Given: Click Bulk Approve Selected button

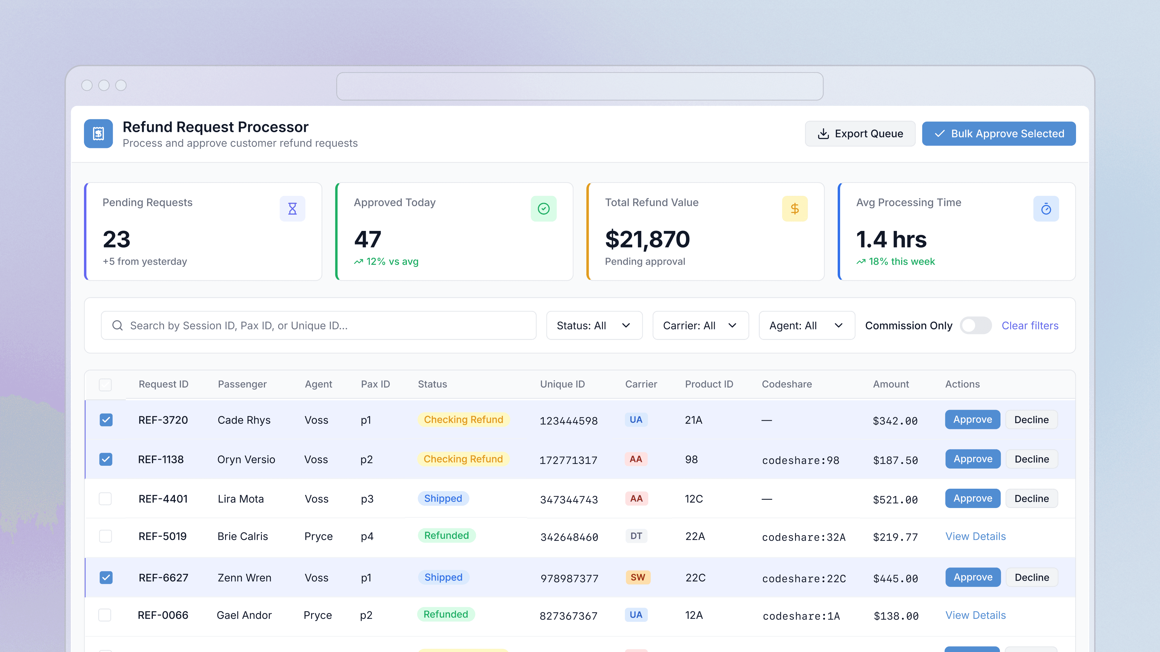Looking at the screenshot, I should click(999, 134).
